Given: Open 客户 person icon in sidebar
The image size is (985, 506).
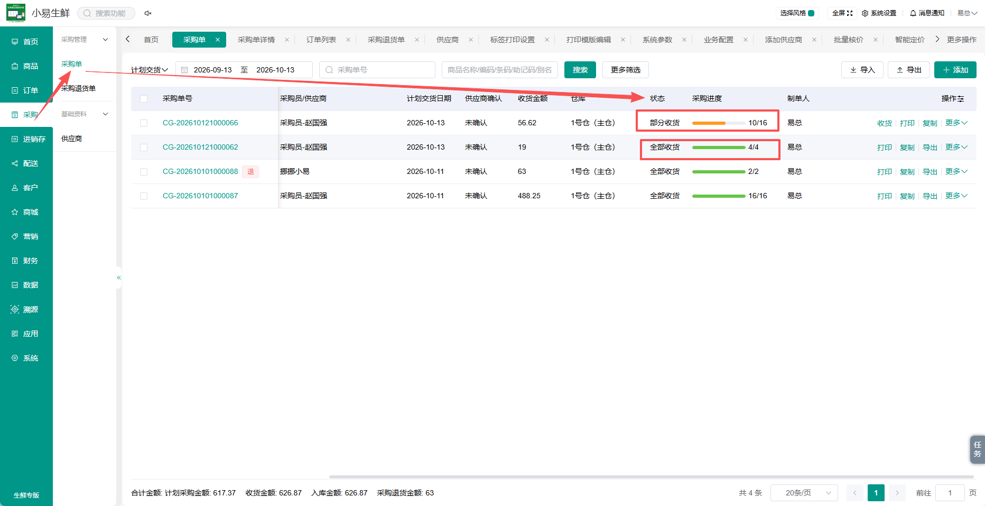Looking at the screenshot, I should click(x=15, y=188).
